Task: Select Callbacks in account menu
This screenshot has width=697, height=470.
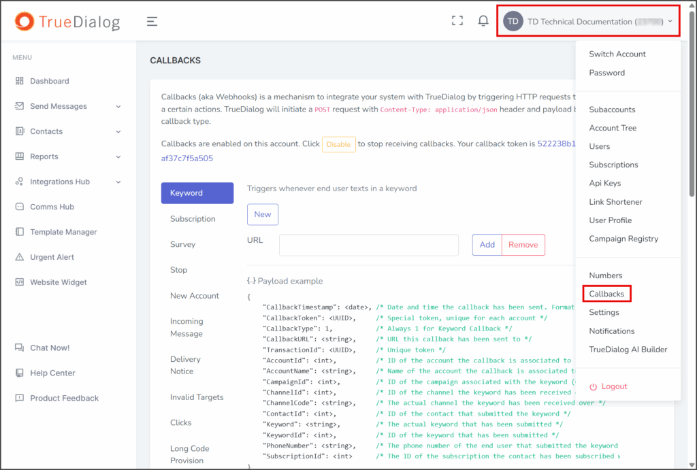Action: point(606,294)
